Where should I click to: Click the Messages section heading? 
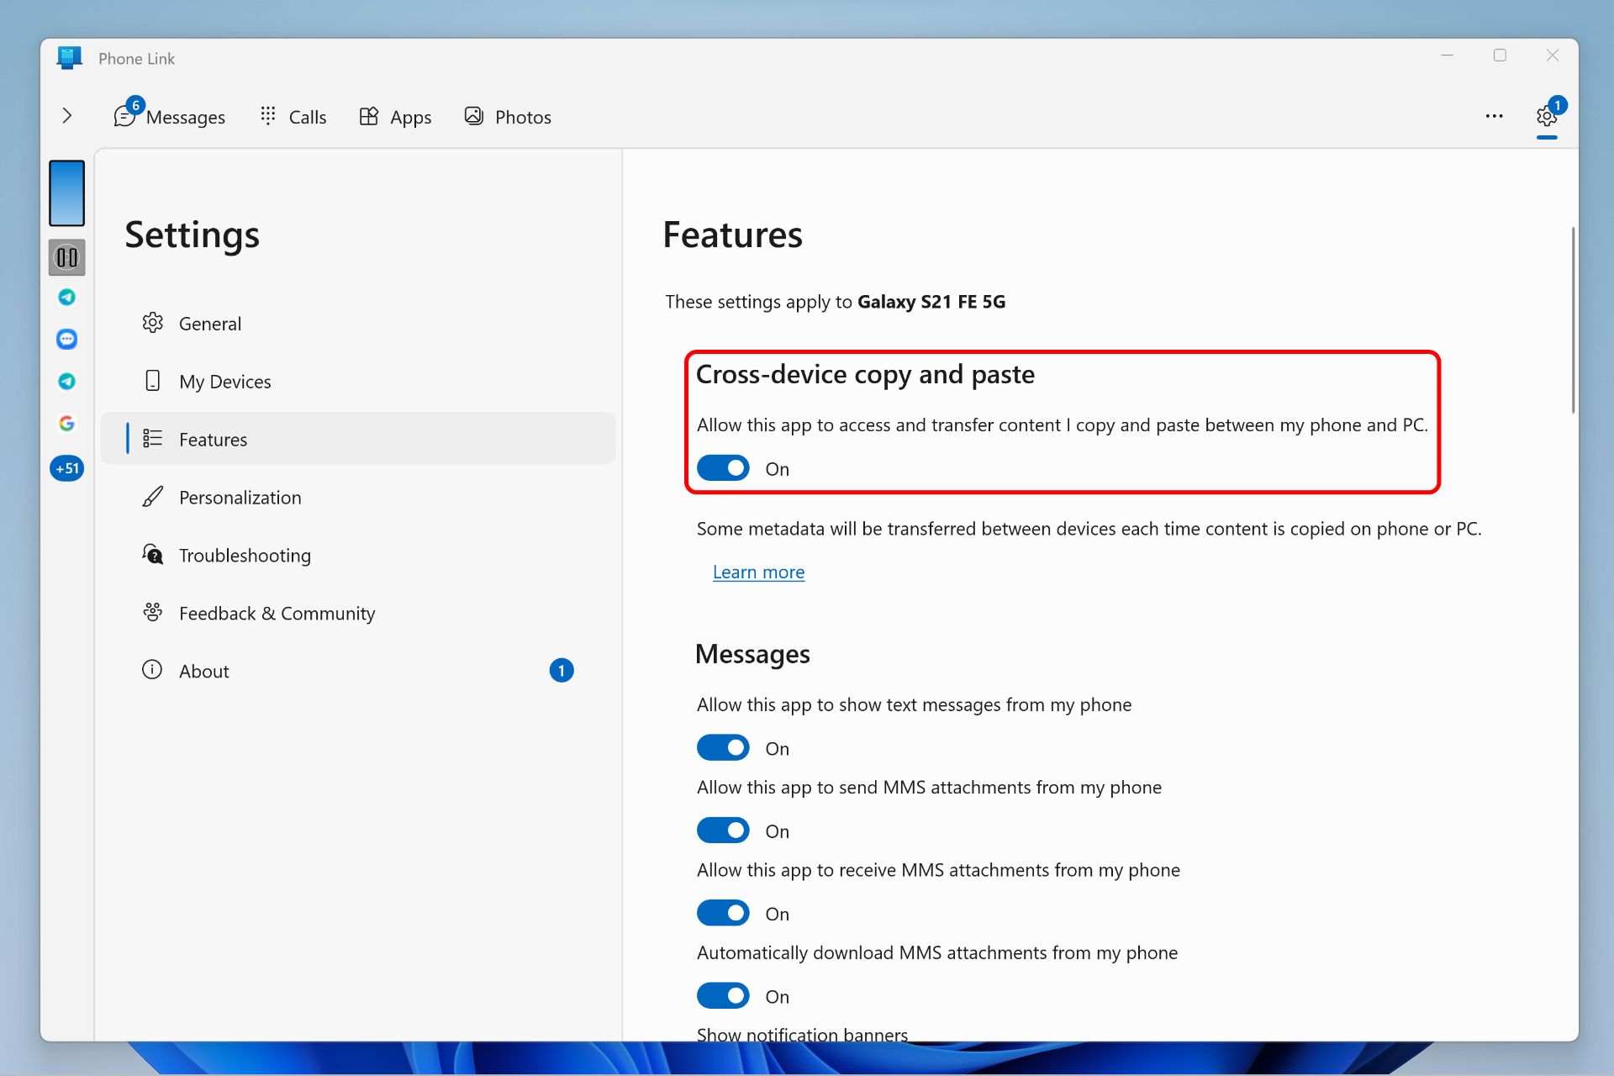pyautogui.click(x=752, y=654)
